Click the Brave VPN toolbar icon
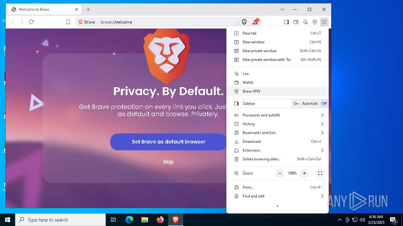Viewport: 403px width, 226px height. [x=315, y=22]
